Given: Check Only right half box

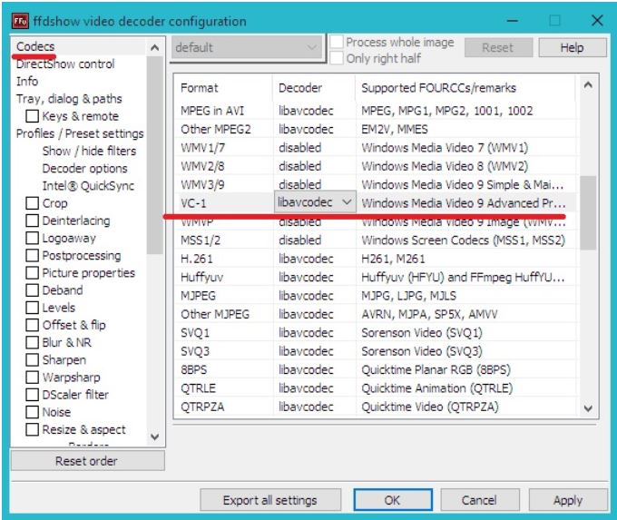Looking at the screenshot, I should pos(337,58).
